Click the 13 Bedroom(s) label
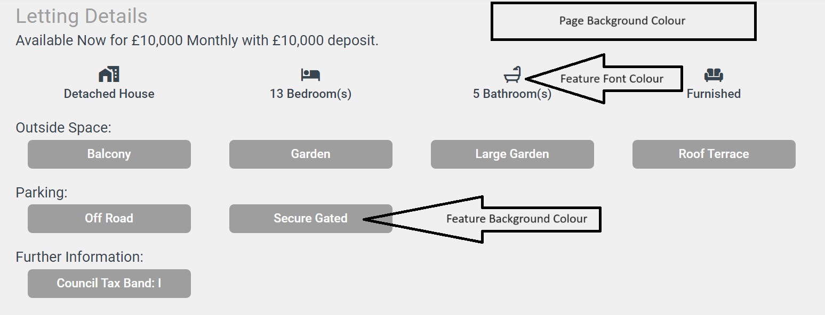The height and width of the screenshot is (315, 825). pos(310,94)
